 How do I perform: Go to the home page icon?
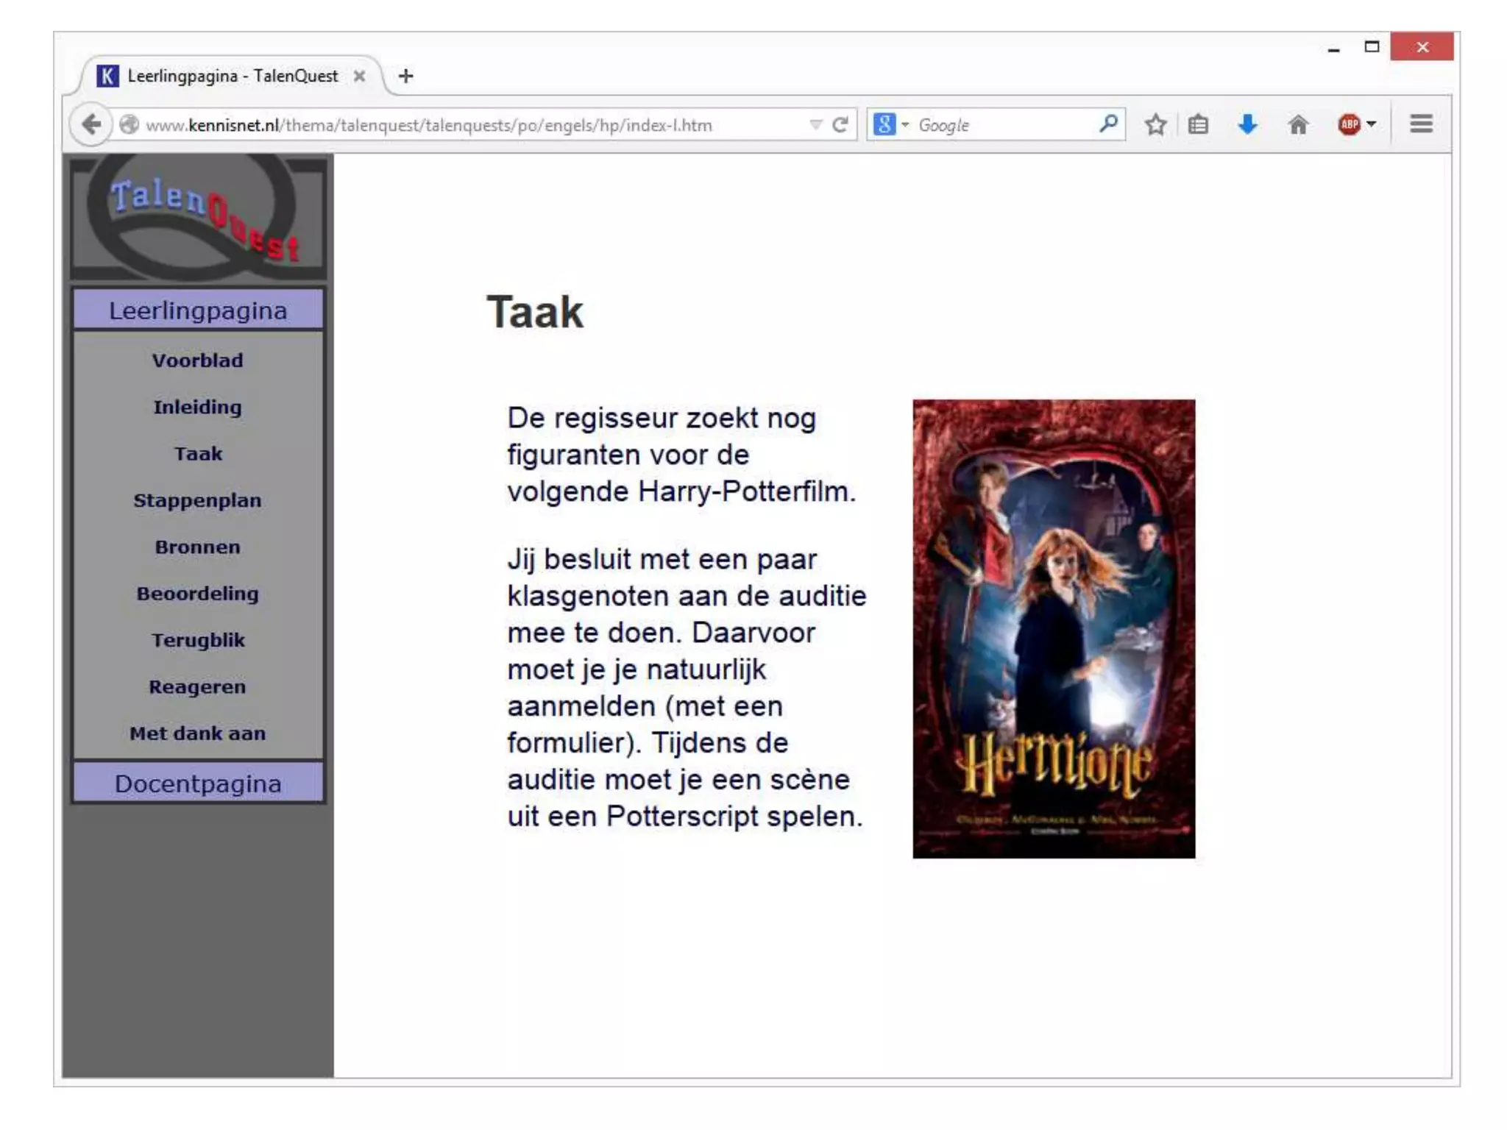click(1298, 124)
